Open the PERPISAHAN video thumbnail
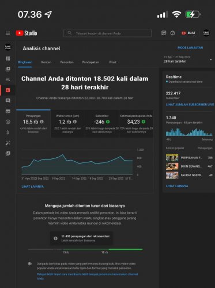The image size is (215, 288). (172, 158)
